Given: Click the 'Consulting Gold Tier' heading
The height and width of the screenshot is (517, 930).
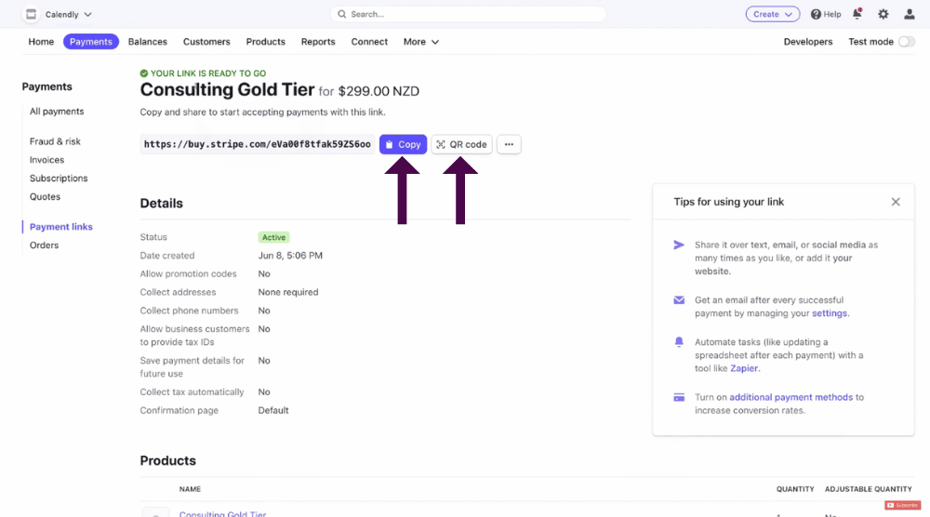Looking at the screenshot, I should (x=227, y=89).
